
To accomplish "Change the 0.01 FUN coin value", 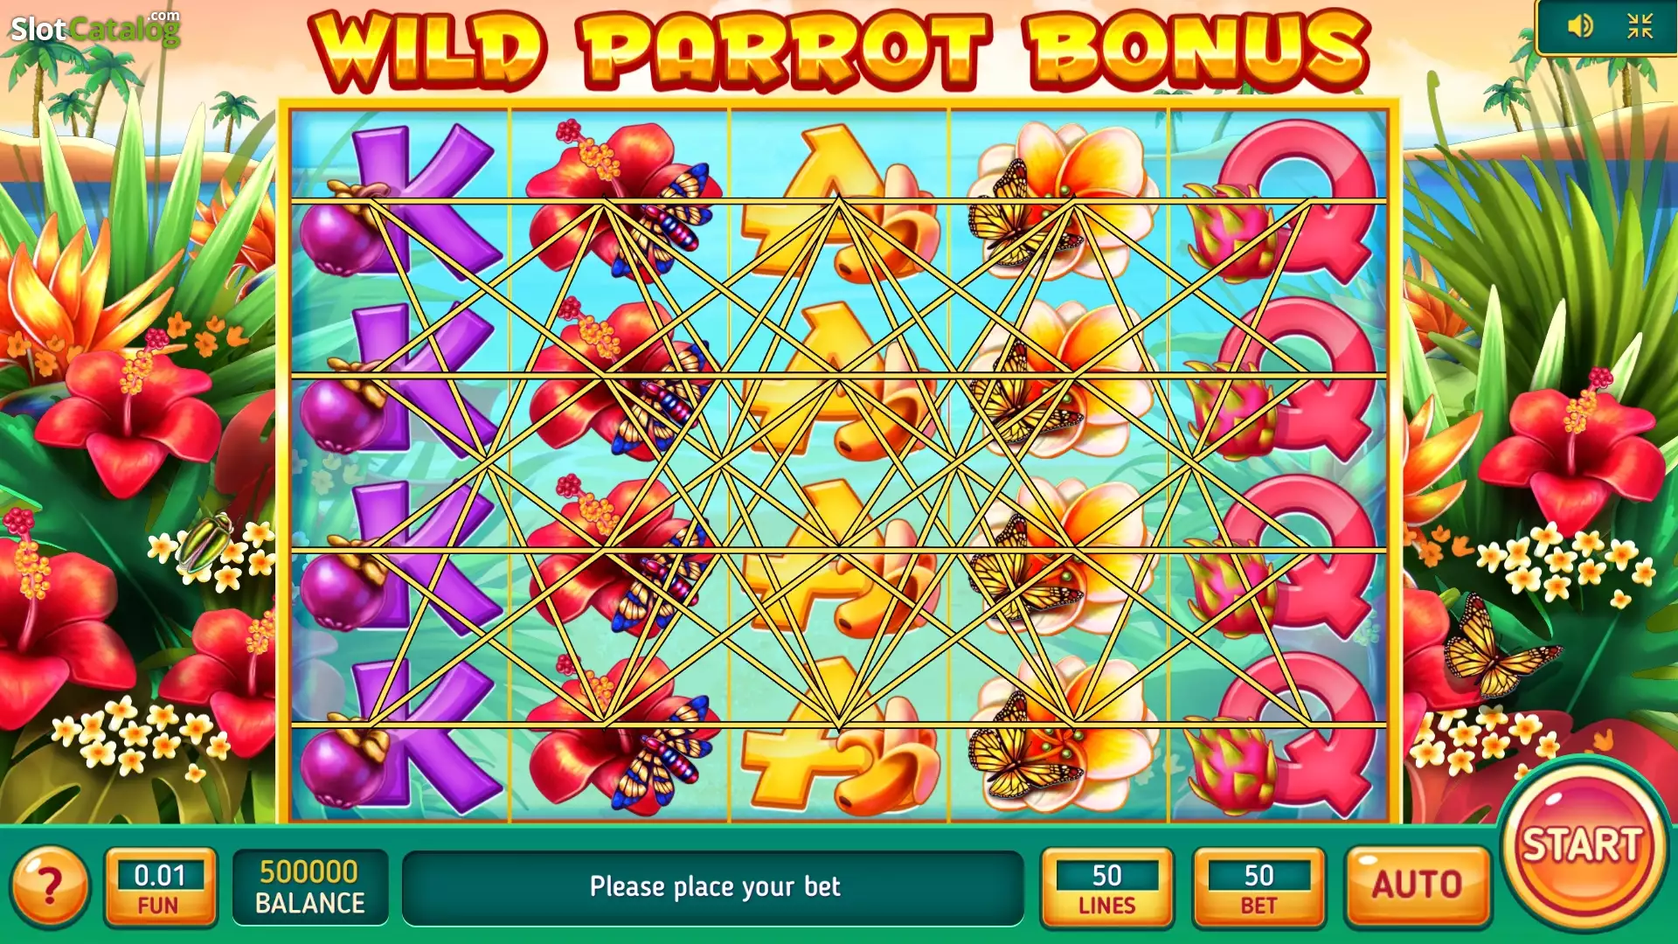I will click(x=160, y=886).
